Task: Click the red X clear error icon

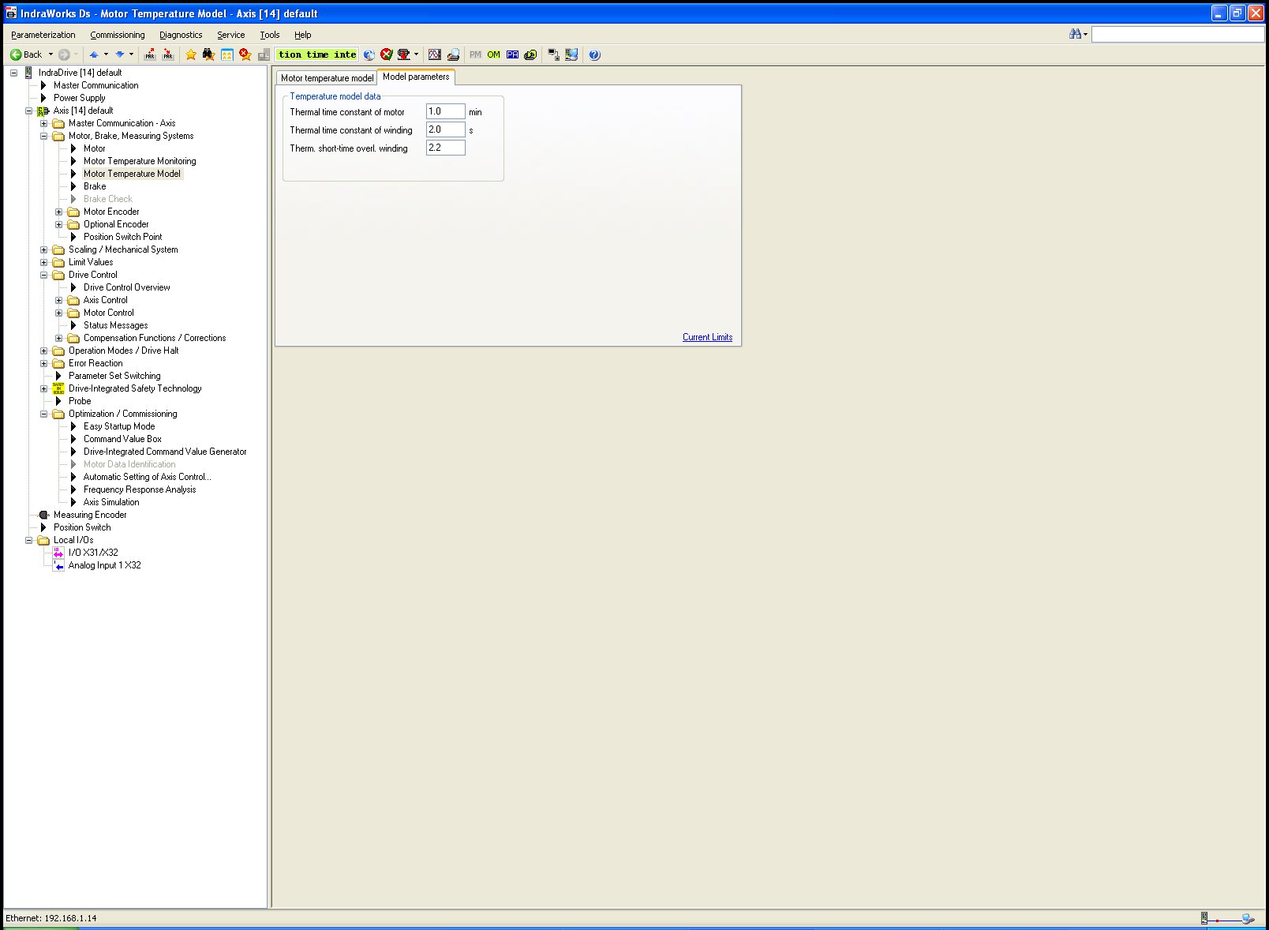Action: point(386,54)
